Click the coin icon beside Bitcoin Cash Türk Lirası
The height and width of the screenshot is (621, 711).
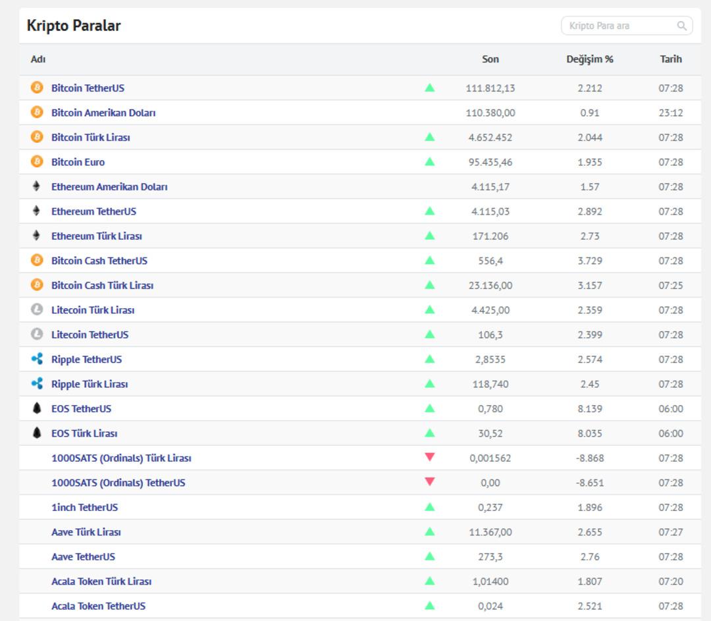pyautogui.click(x=37, y=285)
